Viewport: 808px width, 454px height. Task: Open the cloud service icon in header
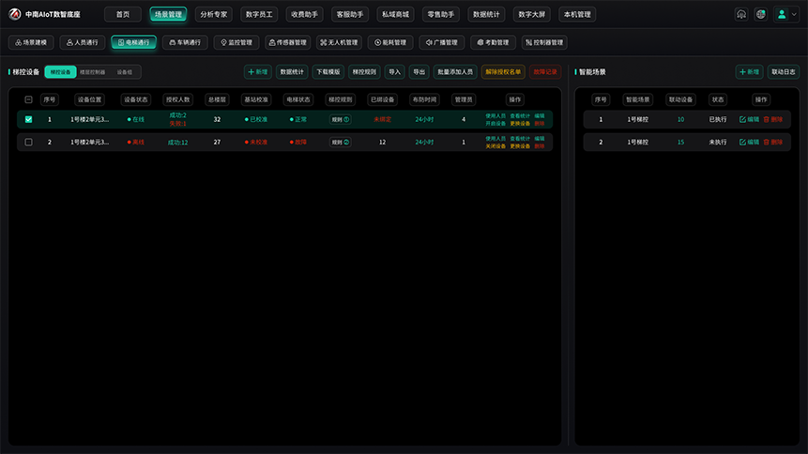pyautogui.click(x=741, y=14)
